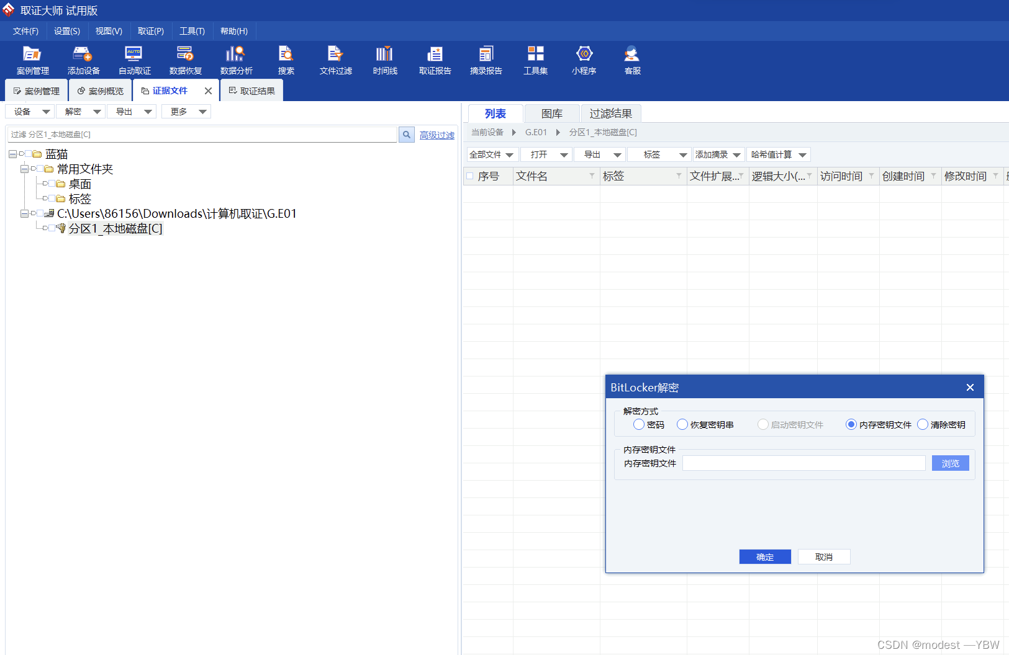The width and height of the screenshot is (1009, 655).
Task: Close the 证据文件 tab
Action: click(208, 91)
